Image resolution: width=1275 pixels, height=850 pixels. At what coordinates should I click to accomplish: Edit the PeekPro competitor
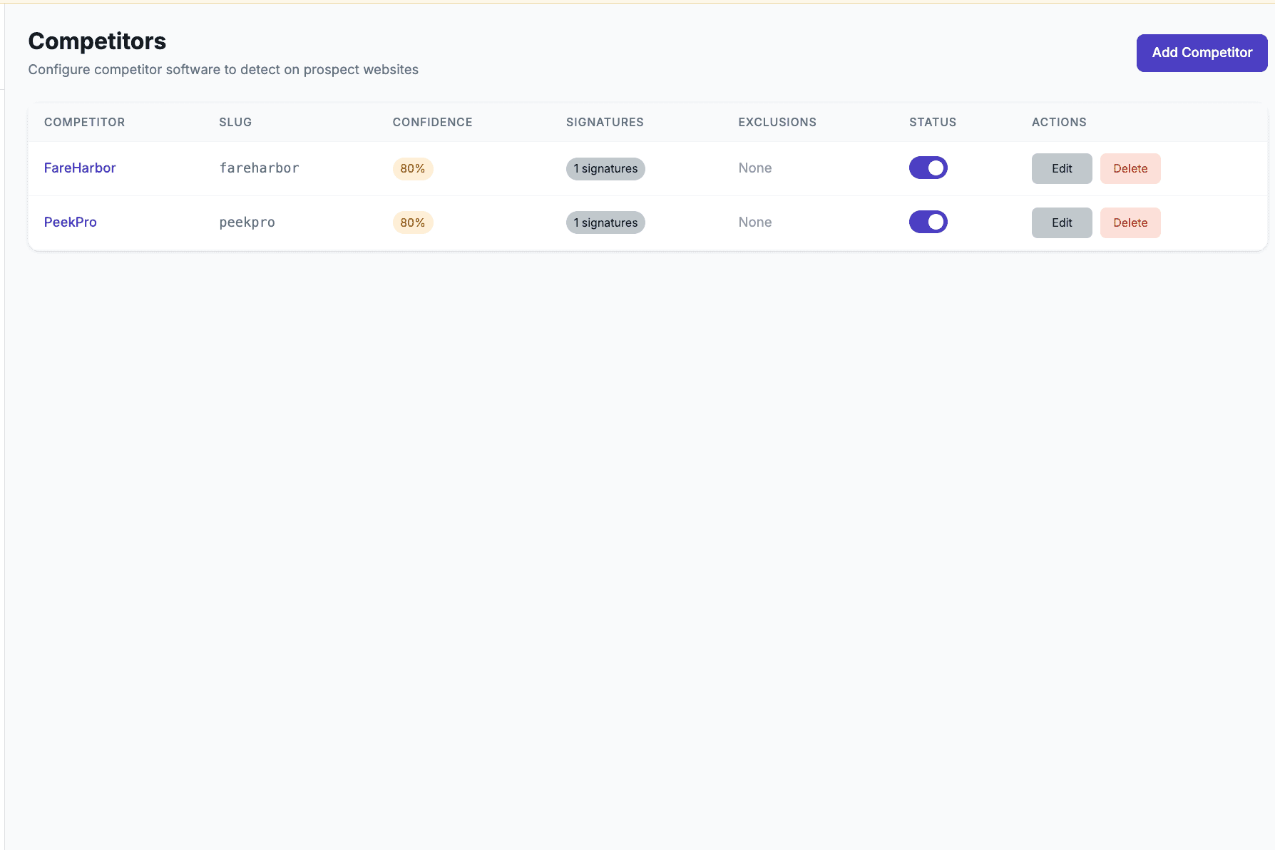[x=1061, y=222]
